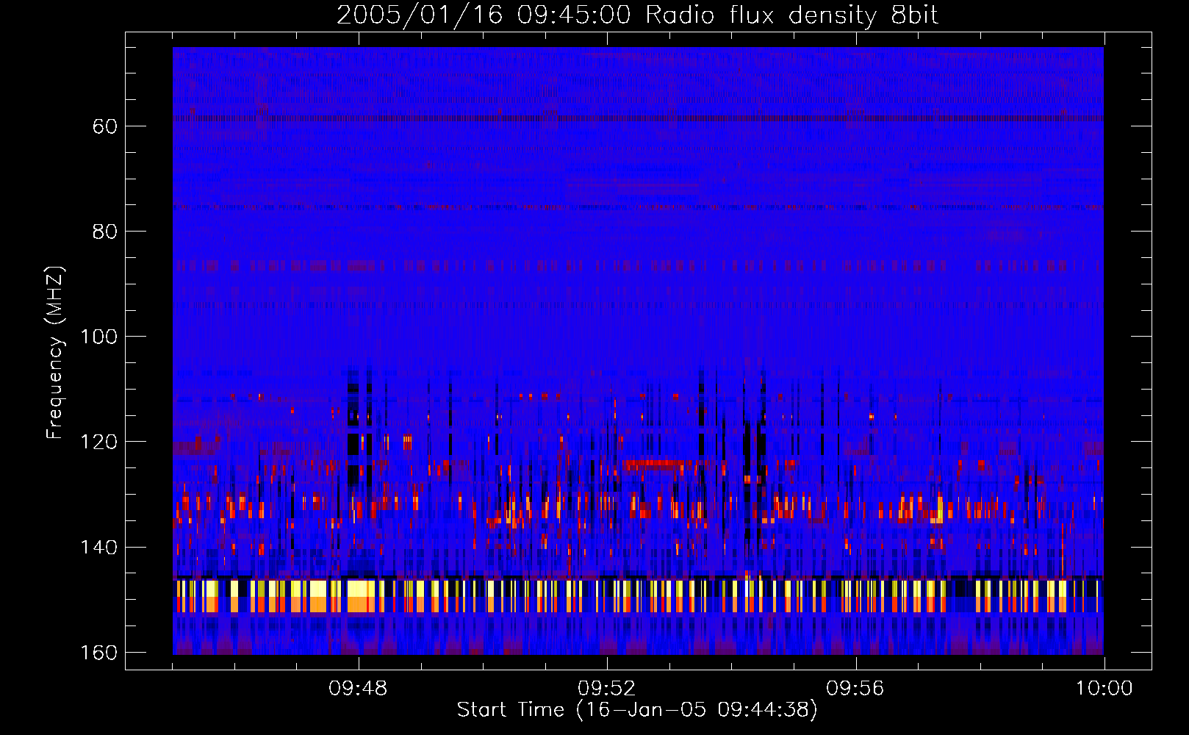Click the 'Start Time (16-Jan-05 09:44:38)' axis label
The image size is (1189, 735).
(x=637, y=710)
